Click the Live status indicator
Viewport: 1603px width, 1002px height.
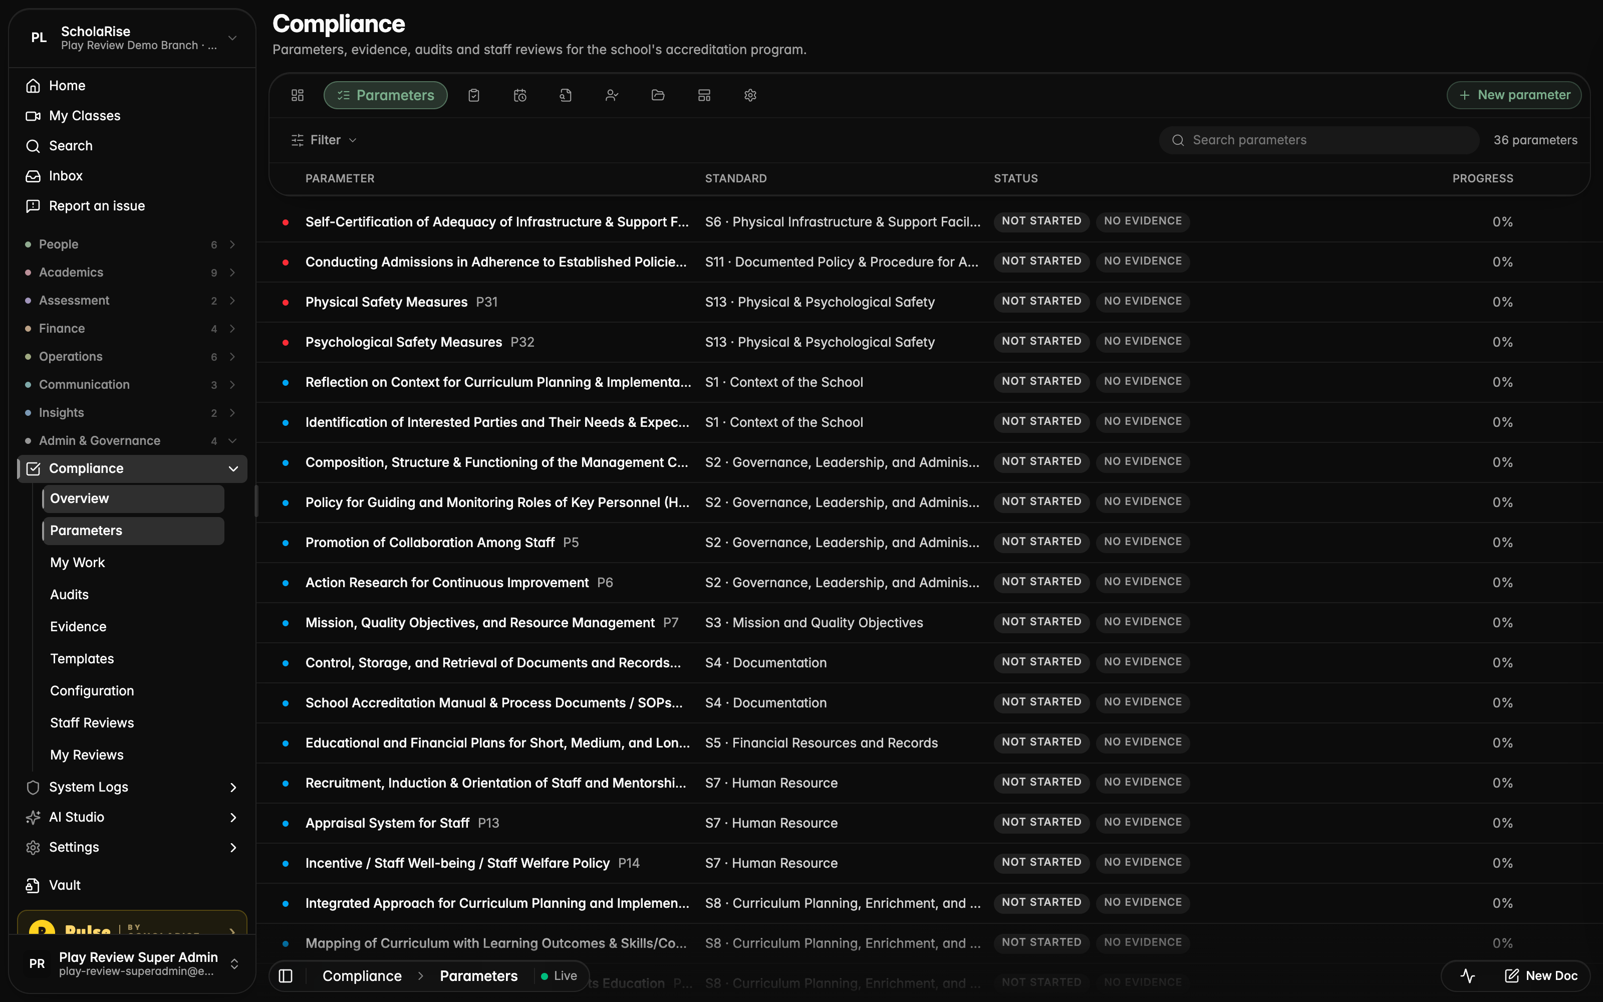pyautogui.click(x=559, y=976)
